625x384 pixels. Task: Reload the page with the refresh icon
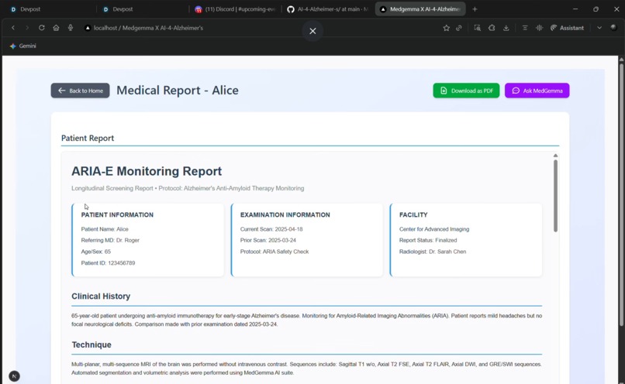tap(41, 28)
